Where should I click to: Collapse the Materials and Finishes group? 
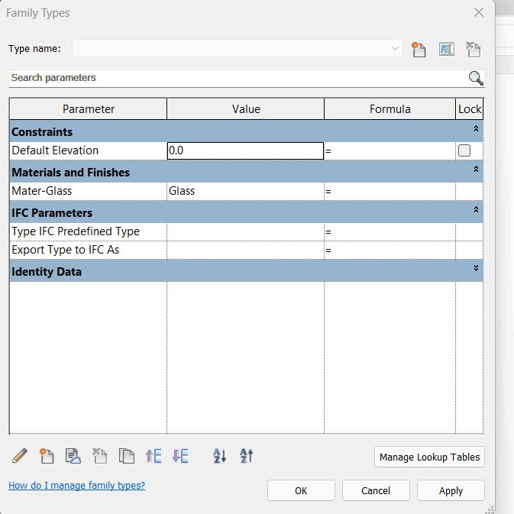pyautogui.click(x=476, y=169)
